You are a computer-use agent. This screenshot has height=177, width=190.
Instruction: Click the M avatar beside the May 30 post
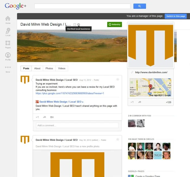[x=25, y=140]
